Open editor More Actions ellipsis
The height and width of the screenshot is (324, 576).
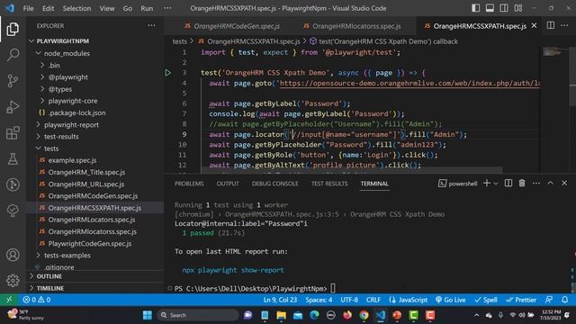(564, 26)
